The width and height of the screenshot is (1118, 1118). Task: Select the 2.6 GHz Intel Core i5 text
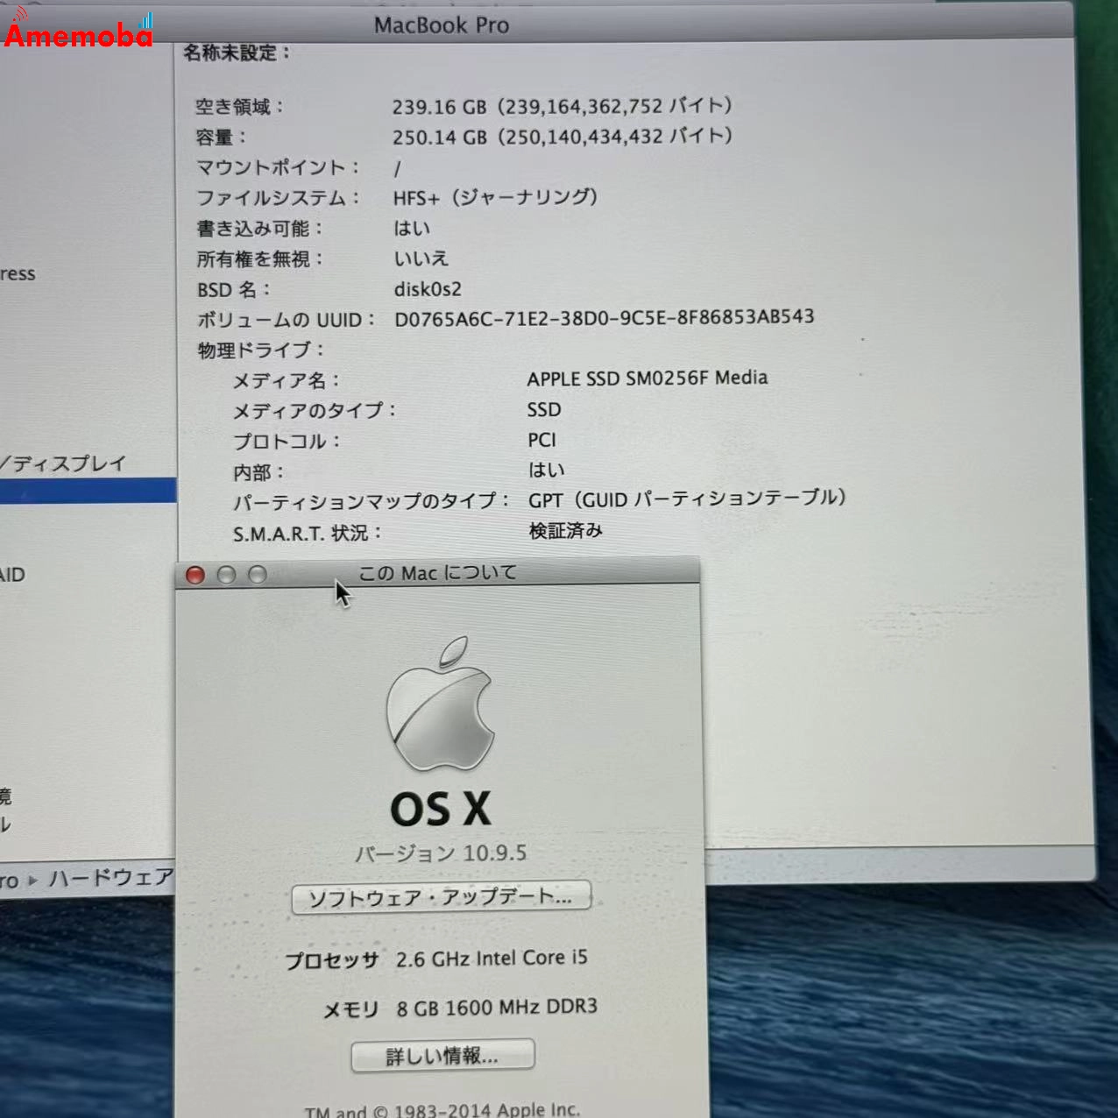(x=492, y=959)
